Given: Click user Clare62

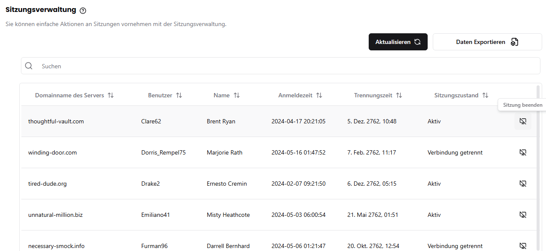Looking at the screenshot, I should 151,121.
